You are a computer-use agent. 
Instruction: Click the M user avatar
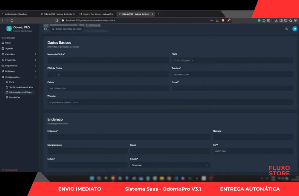[295, 29]
